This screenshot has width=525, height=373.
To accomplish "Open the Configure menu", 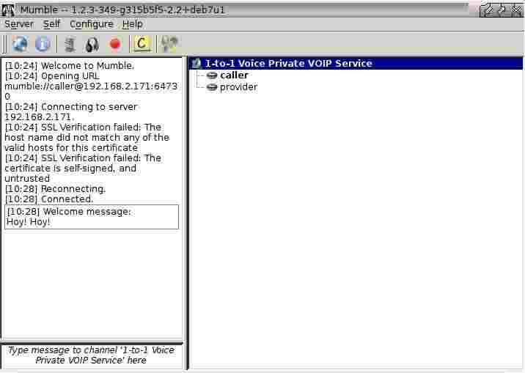I will point(92,24).
